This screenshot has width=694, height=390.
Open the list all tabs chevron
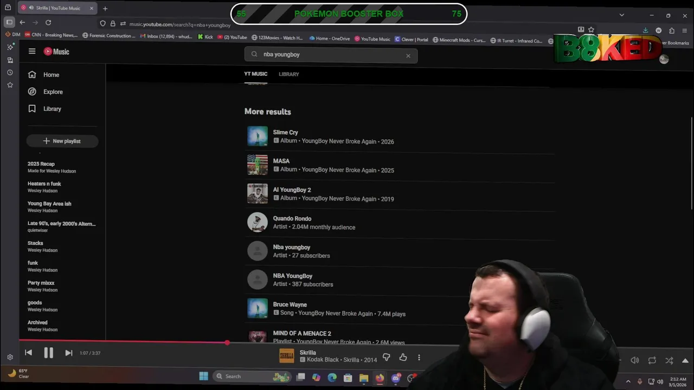621,15
